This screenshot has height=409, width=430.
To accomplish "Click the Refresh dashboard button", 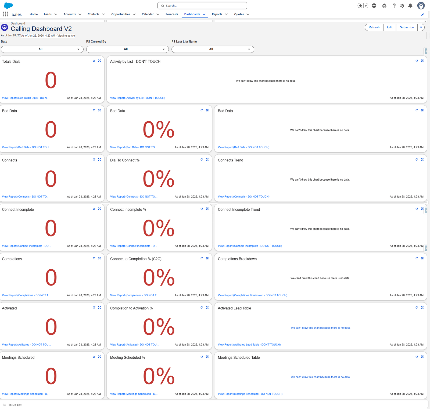I will 374,27.
